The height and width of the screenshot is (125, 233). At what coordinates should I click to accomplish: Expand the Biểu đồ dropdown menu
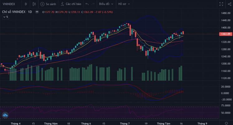[106, 4]
